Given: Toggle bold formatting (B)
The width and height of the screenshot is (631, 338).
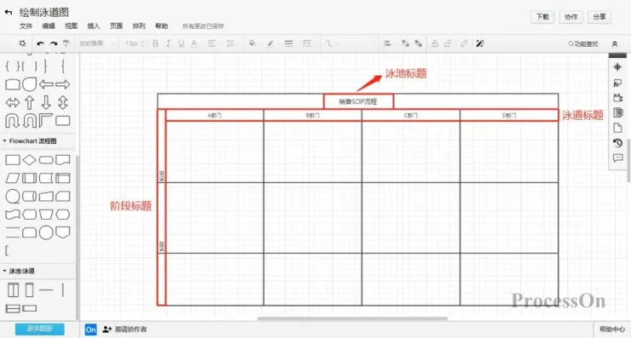Looking at the screenshot, I should 155,43.
